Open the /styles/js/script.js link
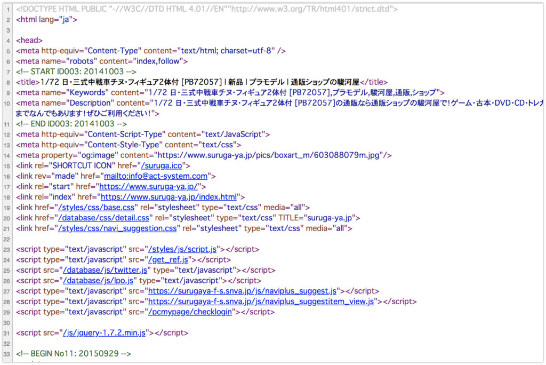Image resolution: width=546 pixels, height=365 pixels. point(182,249)
